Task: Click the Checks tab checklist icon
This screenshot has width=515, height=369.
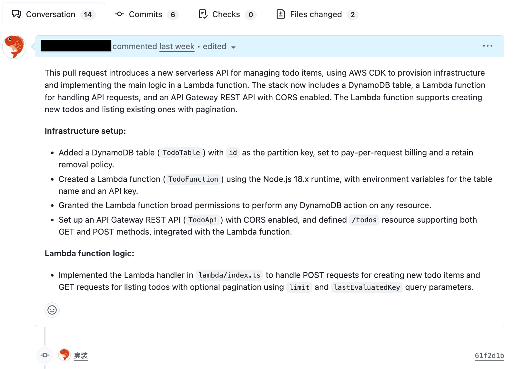Action: tap(203, 14)
